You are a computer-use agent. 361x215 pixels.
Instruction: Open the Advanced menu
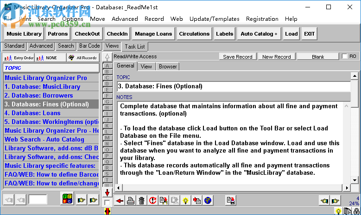tap(125, 19)
